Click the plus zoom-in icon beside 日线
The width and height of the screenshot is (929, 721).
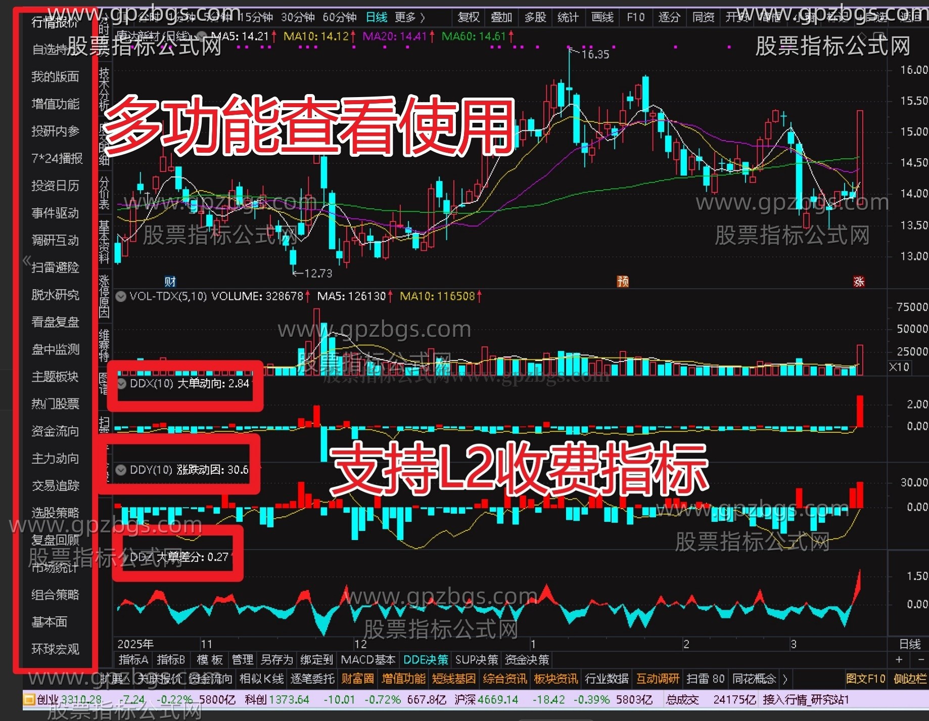pos(899,659)
